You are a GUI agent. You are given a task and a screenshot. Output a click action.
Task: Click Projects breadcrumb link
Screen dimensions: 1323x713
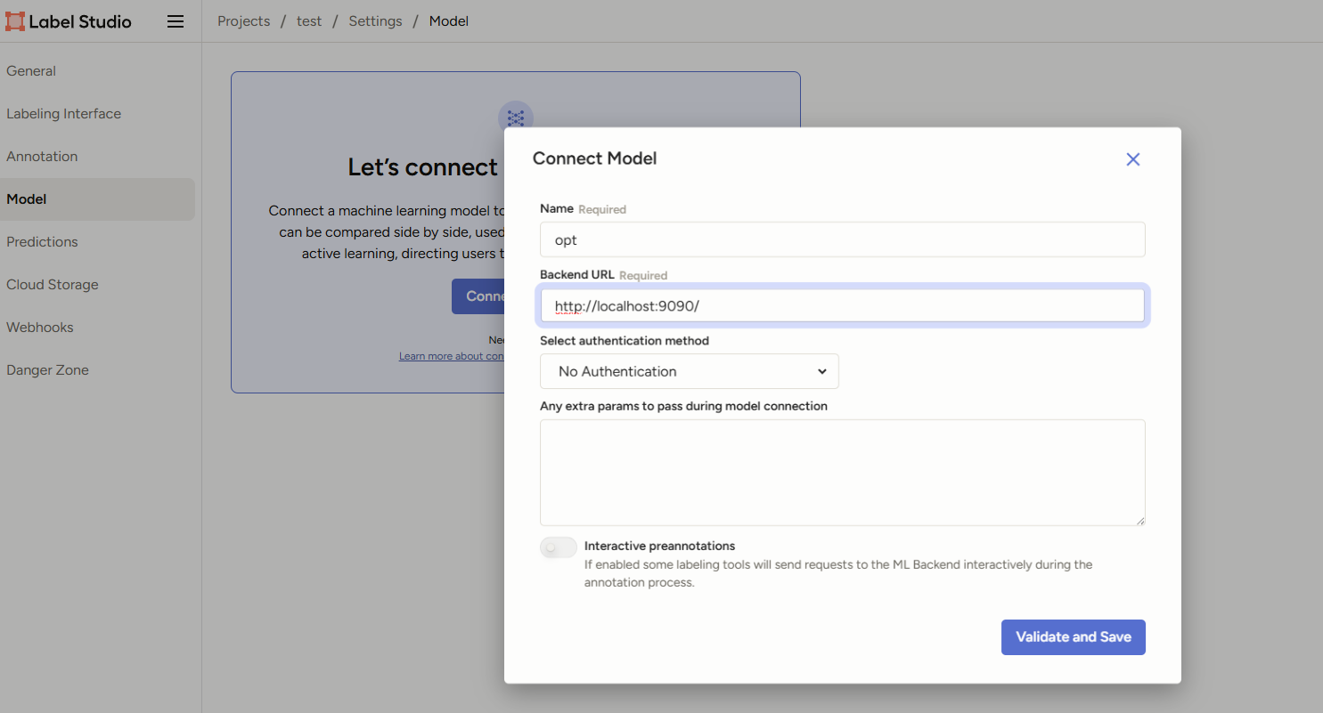tap(243, 21)
